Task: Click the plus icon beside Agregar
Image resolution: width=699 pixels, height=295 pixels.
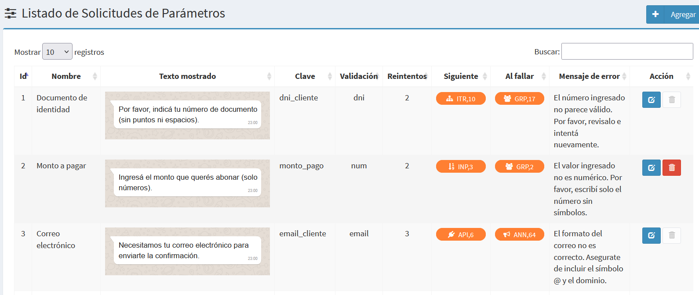Action: (x=655, y=14)
